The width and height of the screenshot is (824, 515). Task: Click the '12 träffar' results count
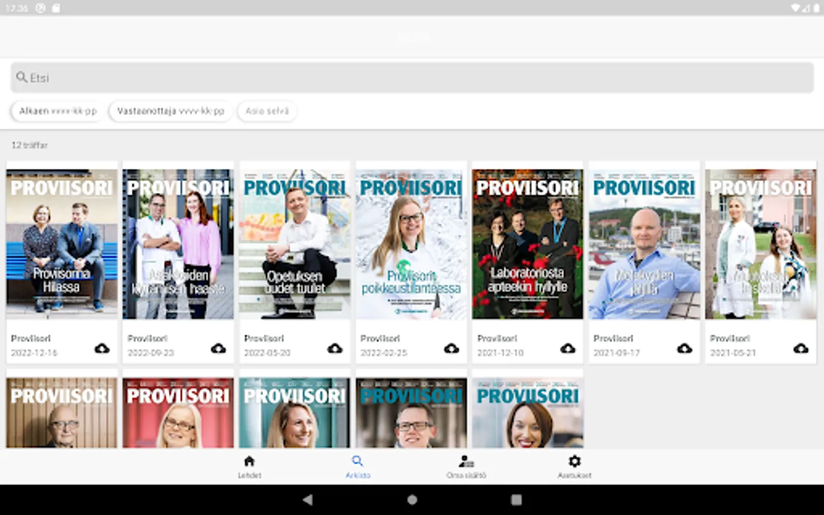[30, 145]
